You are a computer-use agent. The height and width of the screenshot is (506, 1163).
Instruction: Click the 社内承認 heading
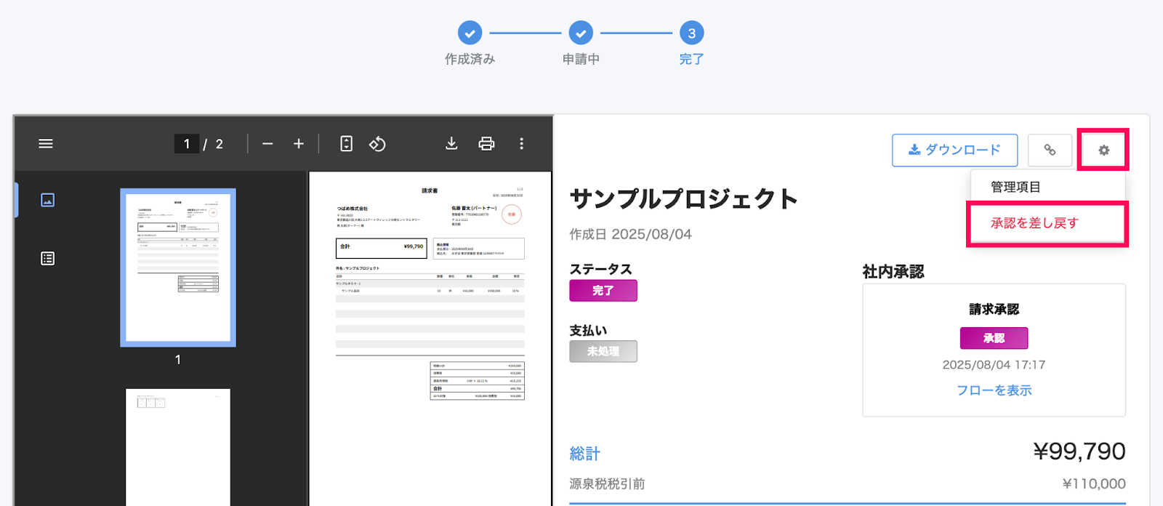point(893,272)
